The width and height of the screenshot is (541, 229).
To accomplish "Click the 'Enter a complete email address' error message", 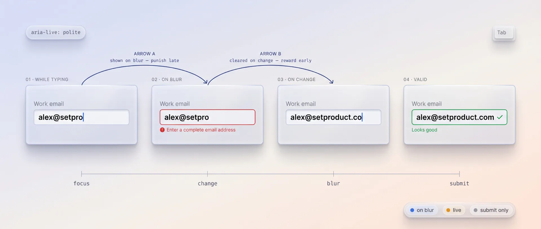I will coord(201,130).
